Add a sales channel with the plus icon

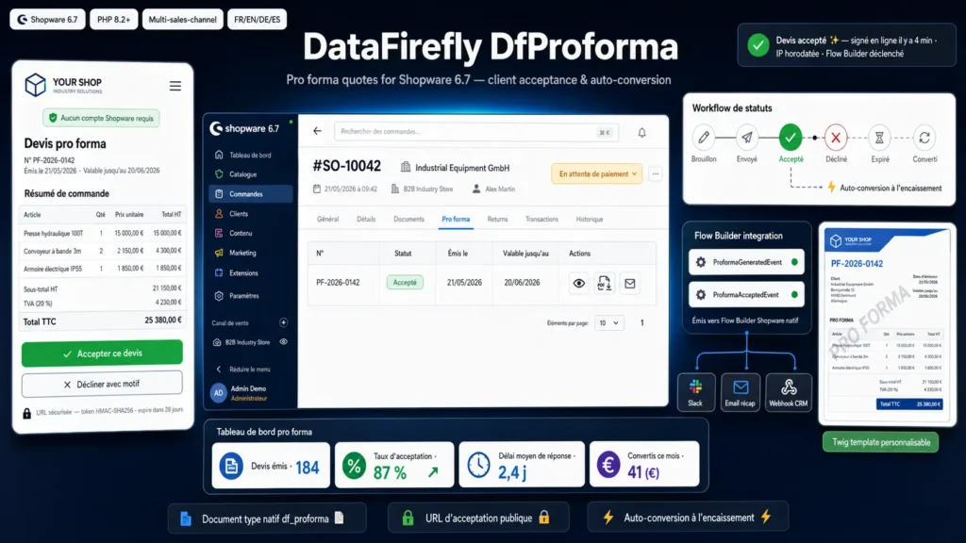pos(283,322)
